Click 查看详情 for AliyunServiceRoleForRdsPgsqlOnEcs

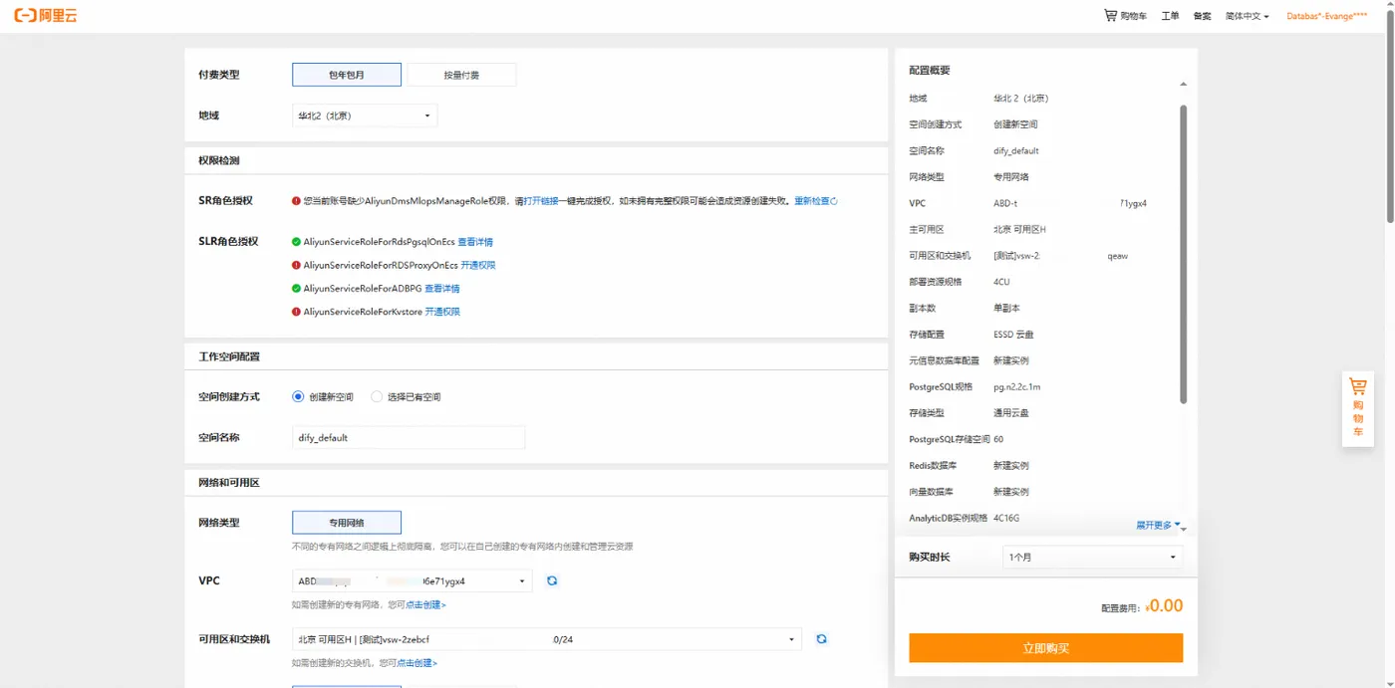(x=475, y=242)
